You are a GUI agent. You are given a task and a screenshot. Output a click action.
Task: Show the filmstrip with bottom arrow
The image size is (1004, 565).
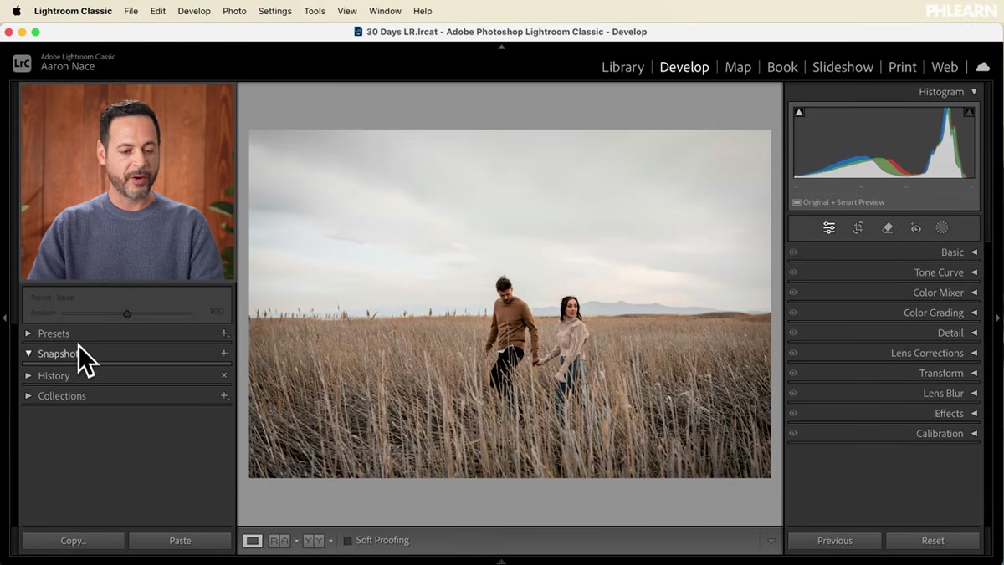502,561
